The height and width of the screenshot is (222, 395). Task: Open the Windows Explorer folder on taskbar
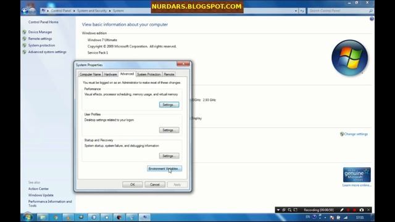point(43,217)
